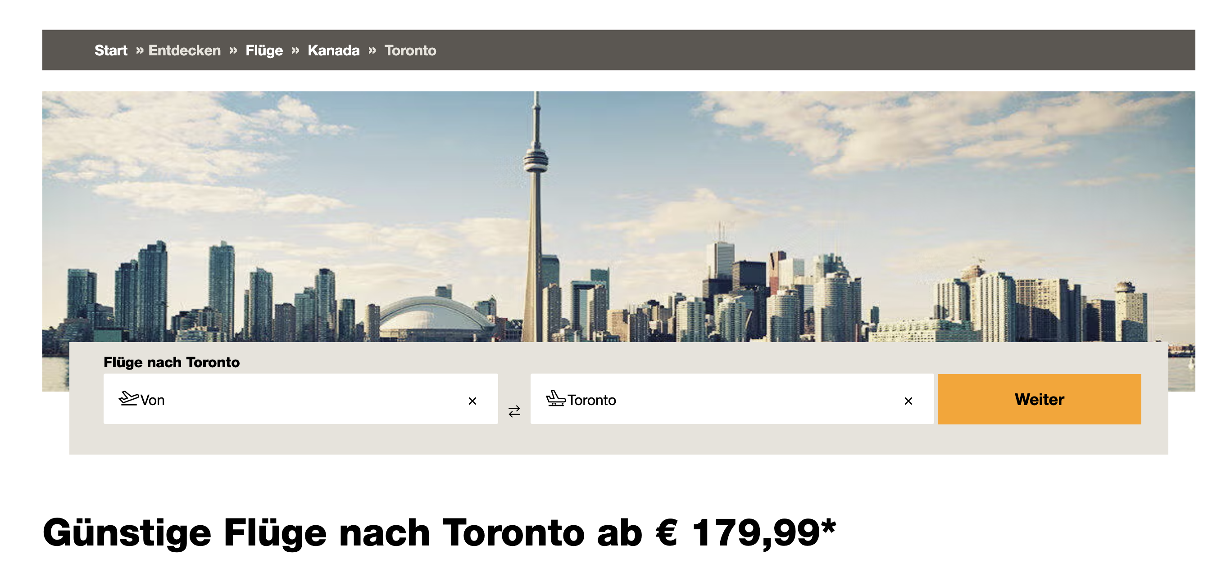Click the orange Weiter button
The width and height of the screenshot is (1226, 568).
1039,399
